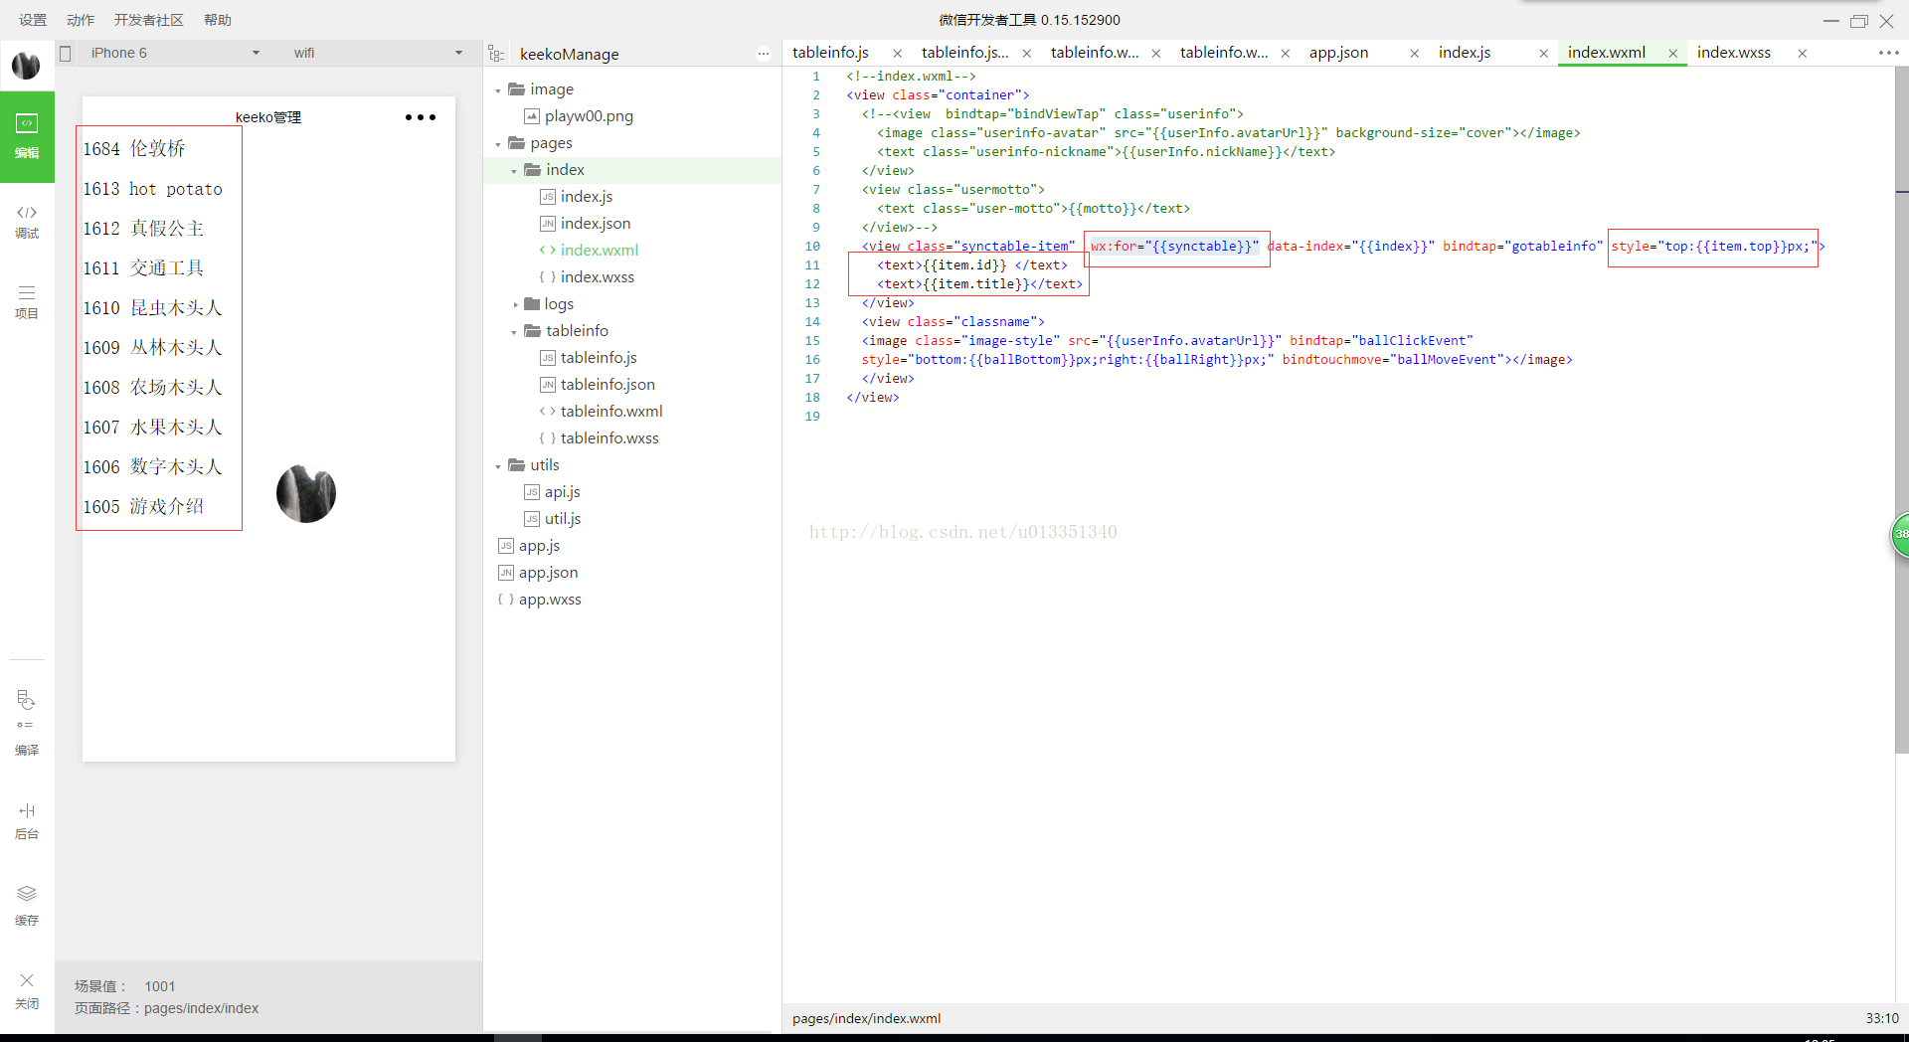The image size is (1909, 1042).
Task: Click the floating avatar ball in simulator
Action: 306,494
